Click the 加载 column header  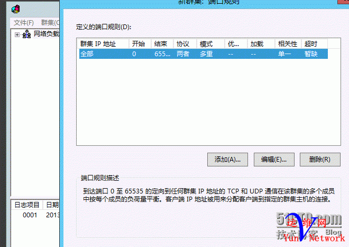(261, 44)
